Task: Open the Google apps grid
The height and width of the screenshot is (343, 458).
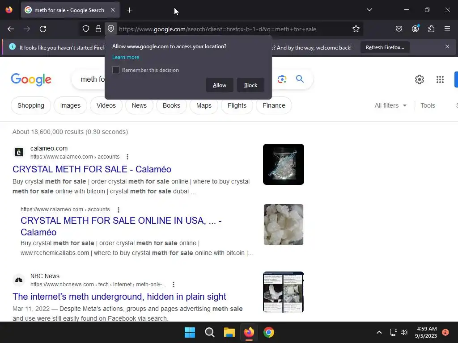Action: pyautogui.click(x=440, y=79)
